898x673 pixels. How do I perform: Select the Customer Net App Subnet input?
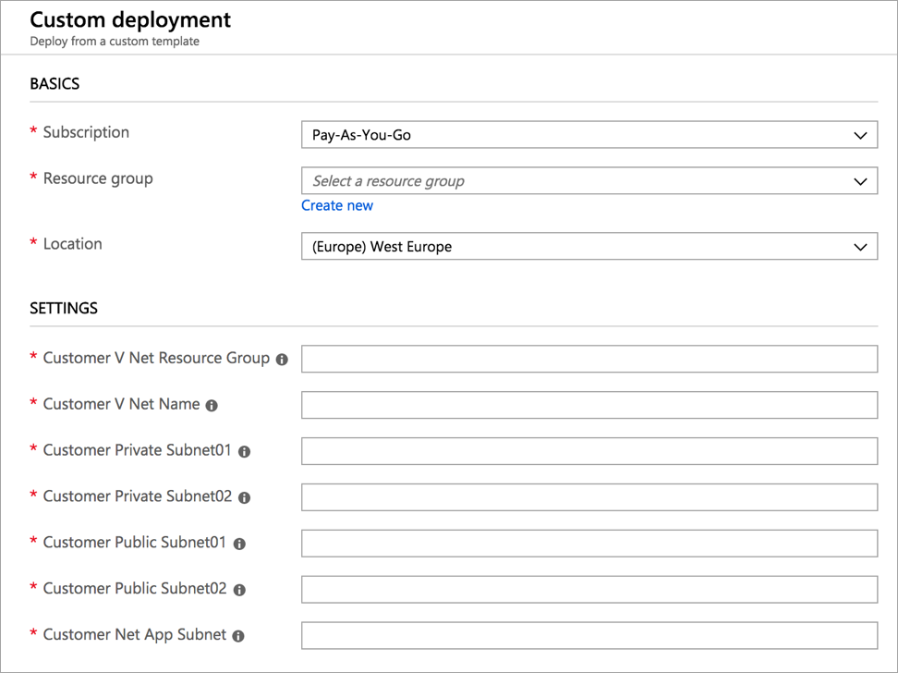tap(589, 636)
